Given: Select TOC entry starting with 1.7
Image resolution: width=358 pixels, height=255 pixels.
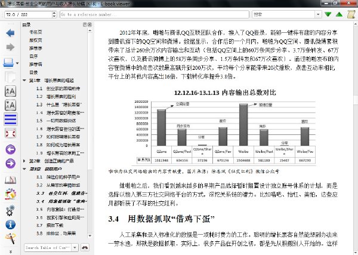Looking at the screenshot, I should click(x=58, y=137).
